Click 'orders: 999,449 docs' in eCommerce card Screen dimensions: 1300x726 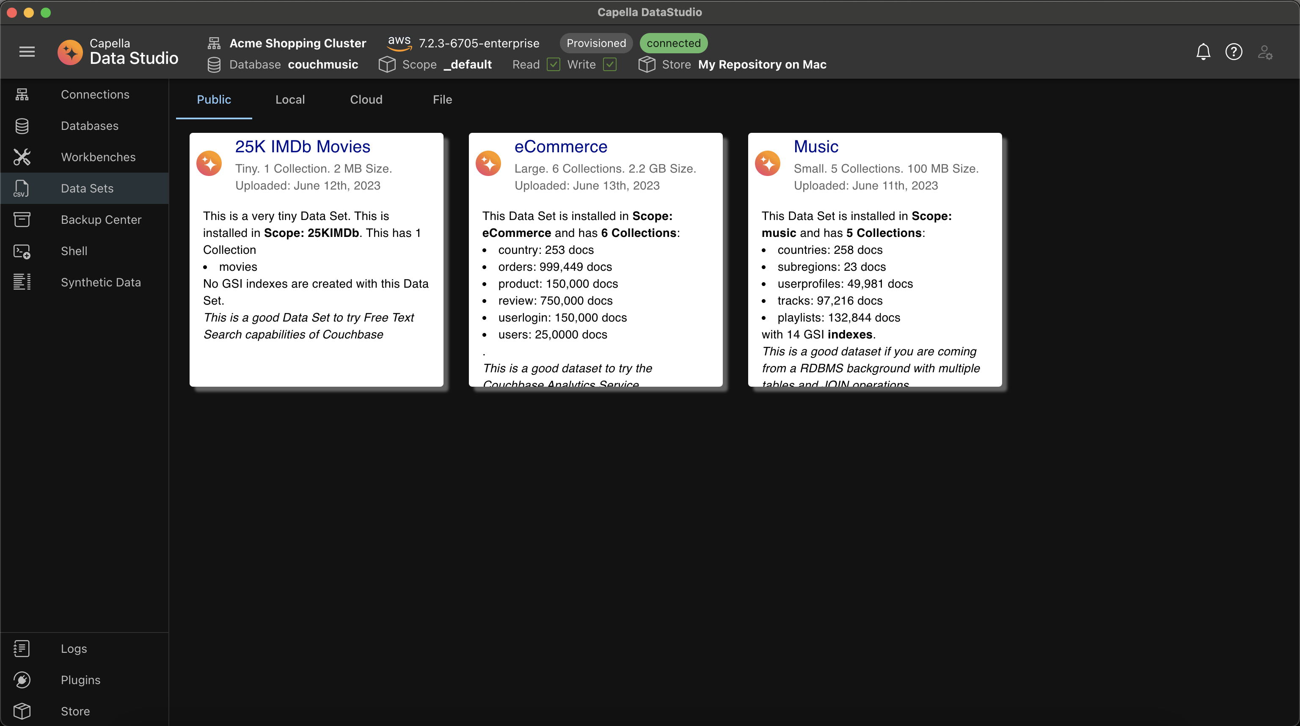pyautogui.click(x=555, y=267)
